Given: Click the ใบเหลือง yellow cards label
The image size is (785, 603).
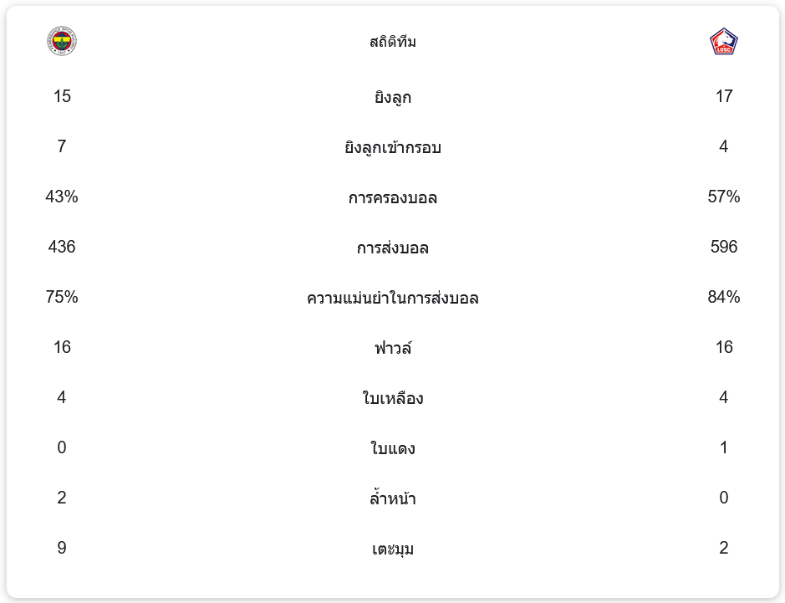Looking at the screenshot, I should click(393, 398).
